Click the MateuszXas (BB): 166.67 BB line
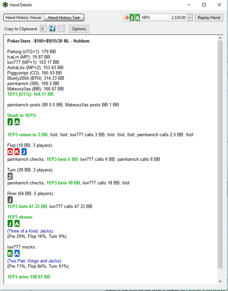Screen dimensions: 228x291 point(35,89)
